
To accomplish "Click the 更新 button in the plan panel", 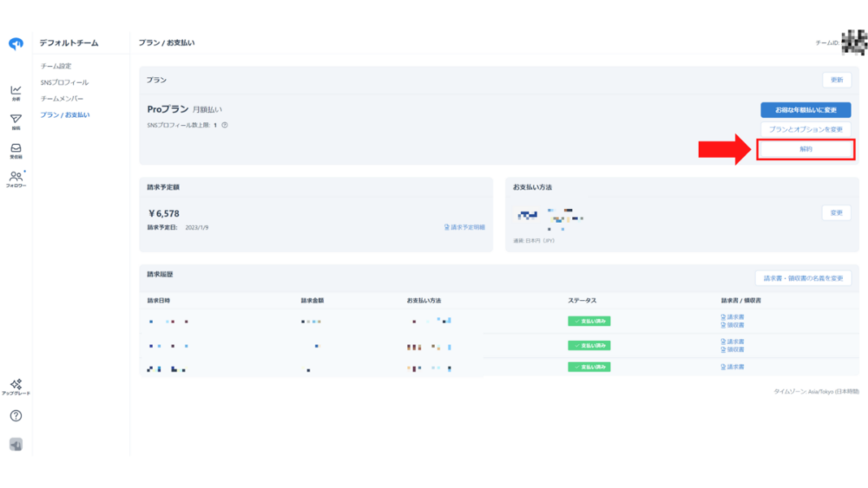I will coord(837,80).
